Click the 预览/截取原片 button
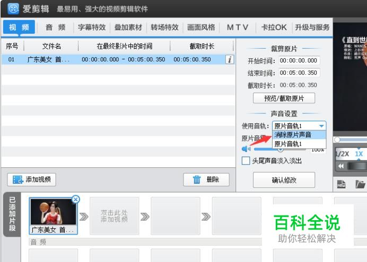The image size is (367, 262). (x=284, y=98)
